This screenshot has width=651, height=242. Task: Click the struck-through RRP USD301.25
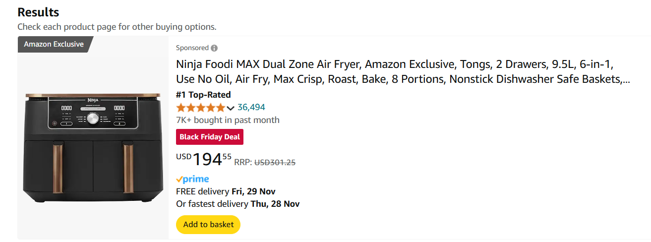tap(275, 162)
